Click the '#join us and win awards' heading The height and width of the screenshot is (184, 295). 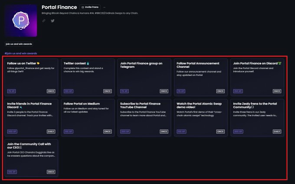click(21, 53)
